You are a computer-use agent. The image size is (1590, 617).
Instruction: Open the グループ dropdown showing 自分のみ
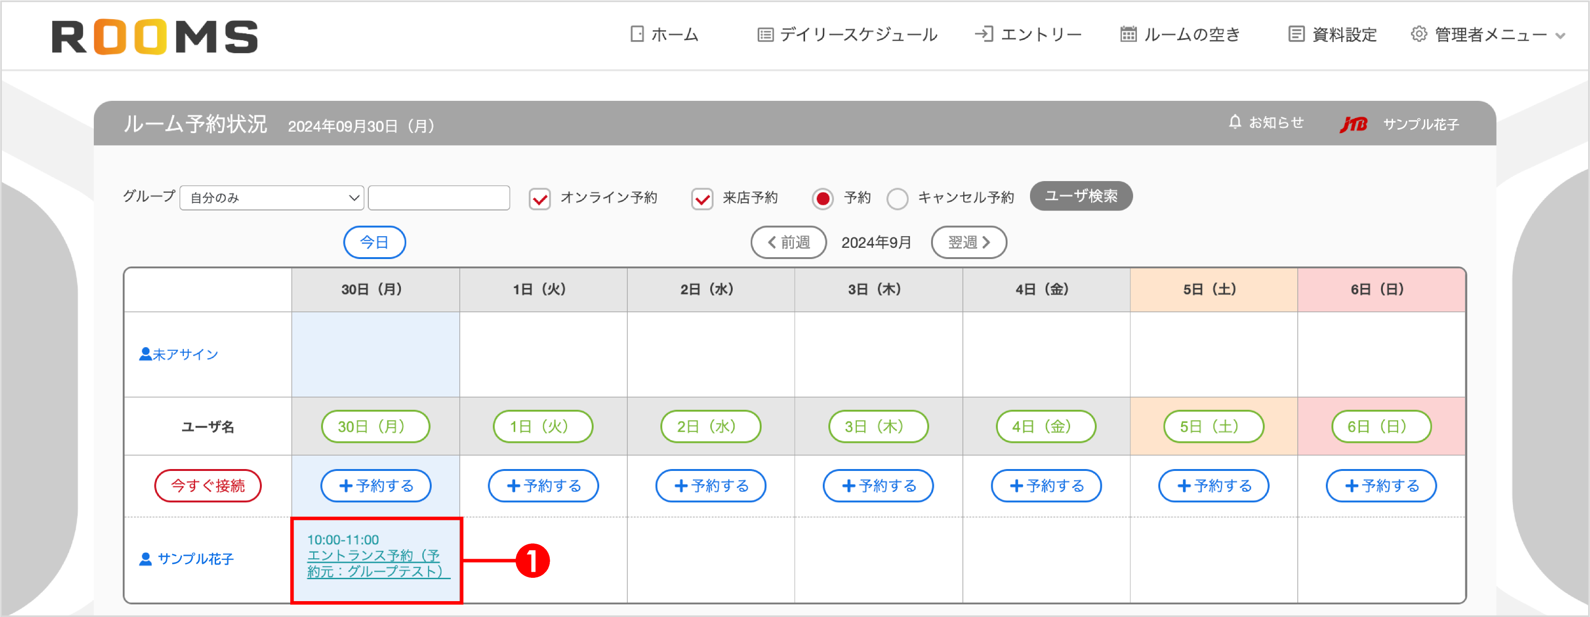click(272, 197)
